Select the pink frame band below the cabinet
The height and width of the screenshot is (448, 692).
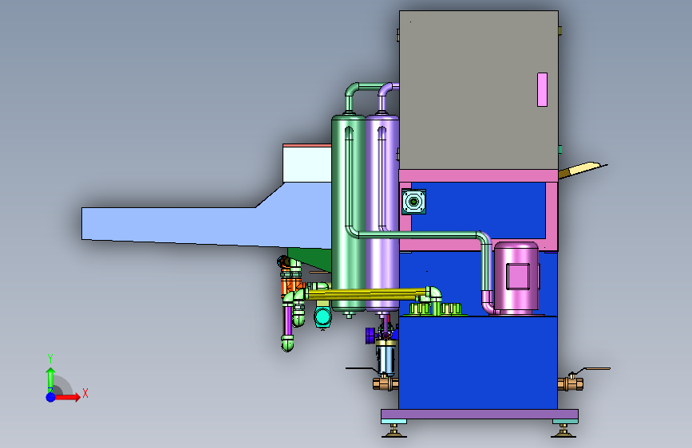point(478,175)
